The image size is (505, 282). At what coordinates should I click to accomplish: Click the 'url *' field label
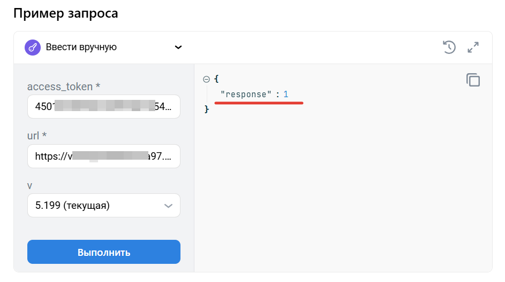[37, 136]
